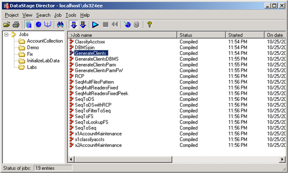Click the Print toolbar icon
The image size is (288, 173).
(x=16, y=24)
